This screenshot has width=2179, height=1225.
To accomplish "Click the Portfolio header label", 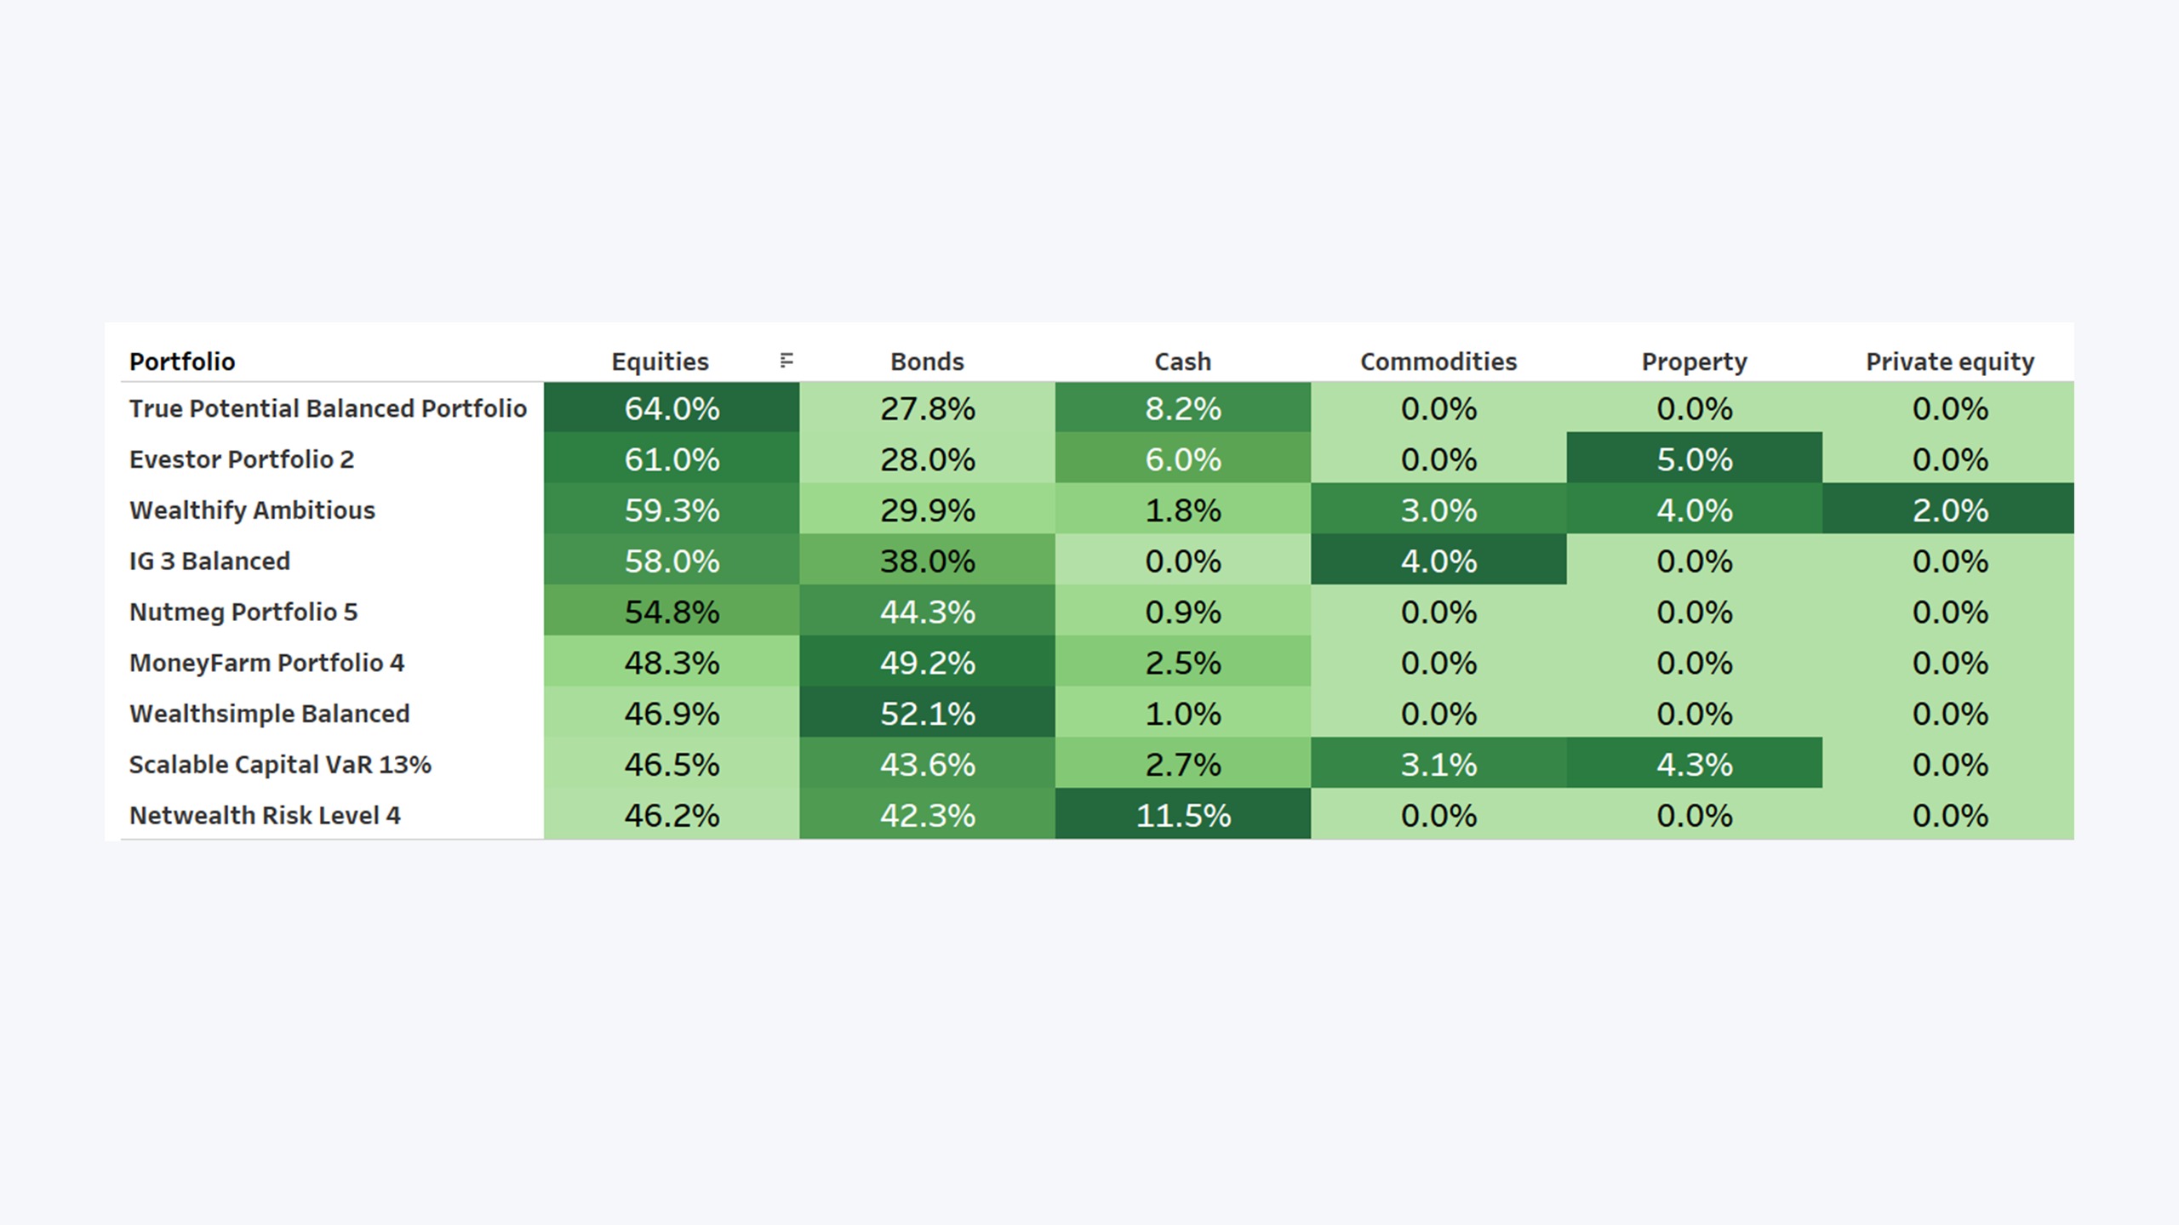I will point(182,362).
